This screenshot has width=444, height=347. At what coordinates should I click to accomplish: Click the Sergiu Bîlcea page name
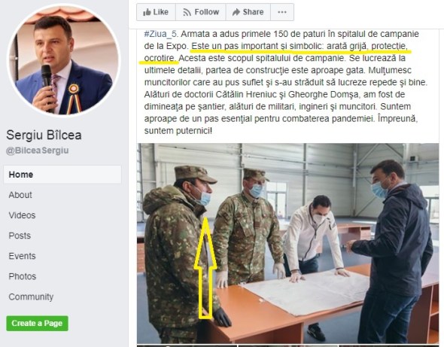point(44,135)
